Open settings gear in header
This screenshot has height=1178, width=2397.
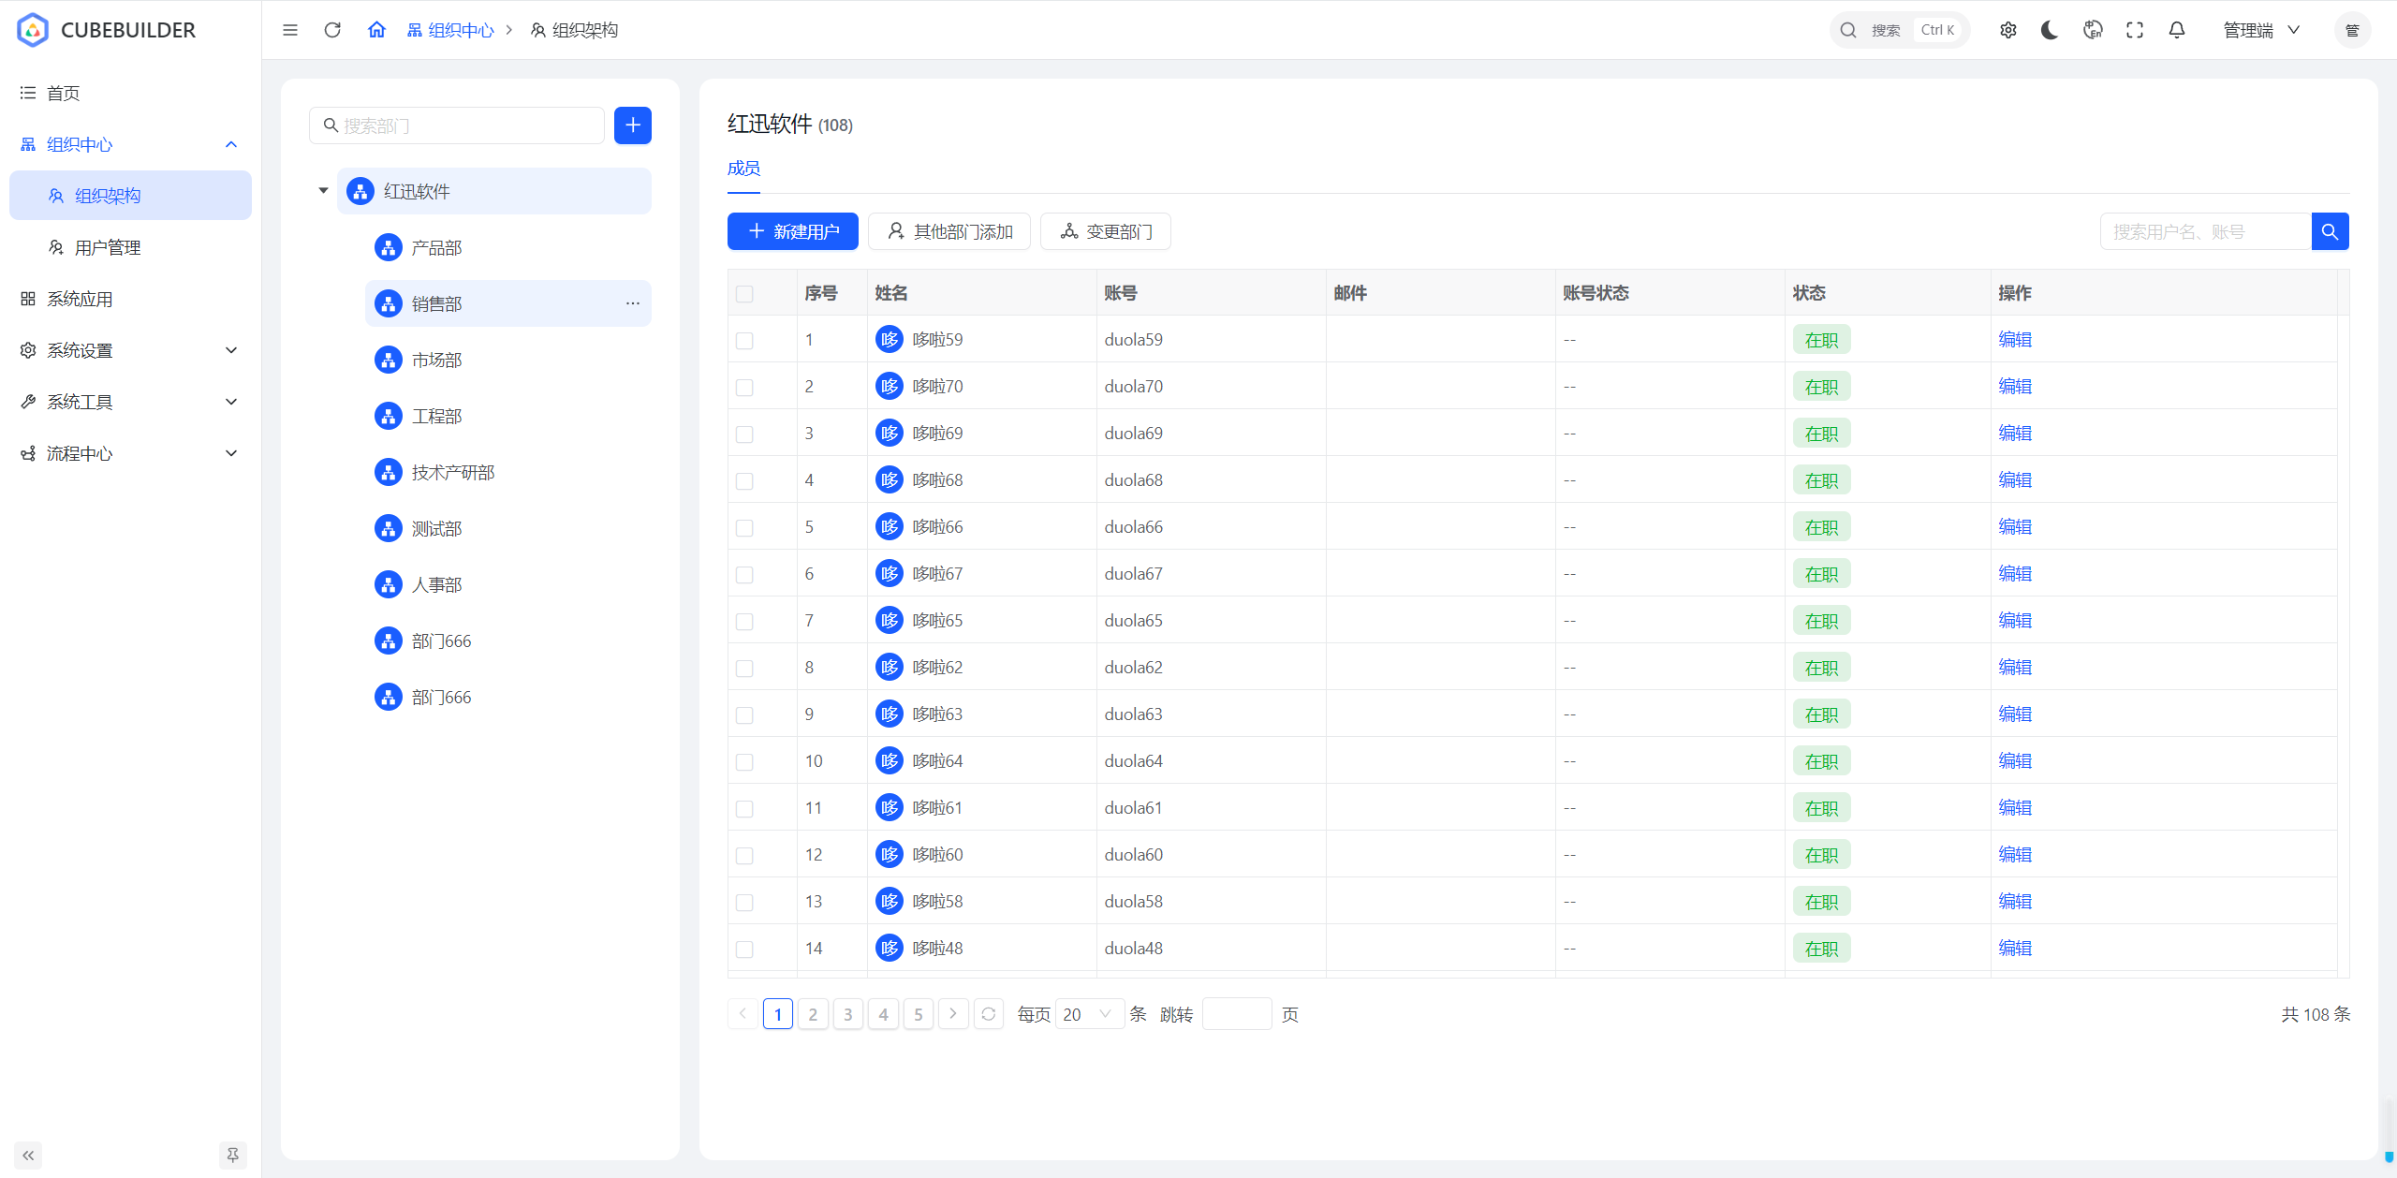[2008, 30]
